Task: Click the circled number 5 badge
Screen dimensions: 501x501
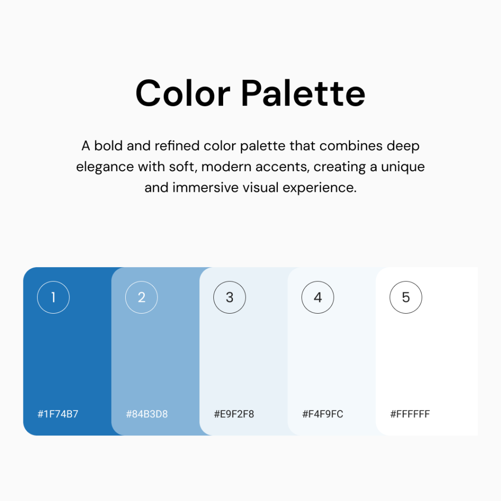Action: 406,297
